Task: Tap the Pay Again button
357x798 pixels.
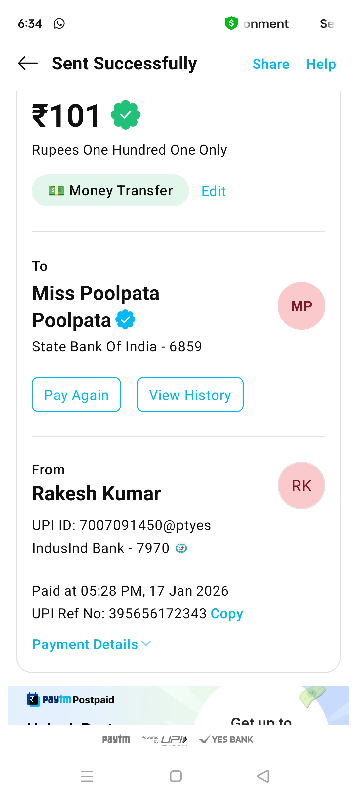Action: pyautogui.click(x=76, y=395)
